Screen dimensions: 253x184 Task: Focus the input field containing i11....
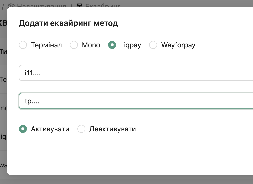pyautogui.click(x=136, y=73)
